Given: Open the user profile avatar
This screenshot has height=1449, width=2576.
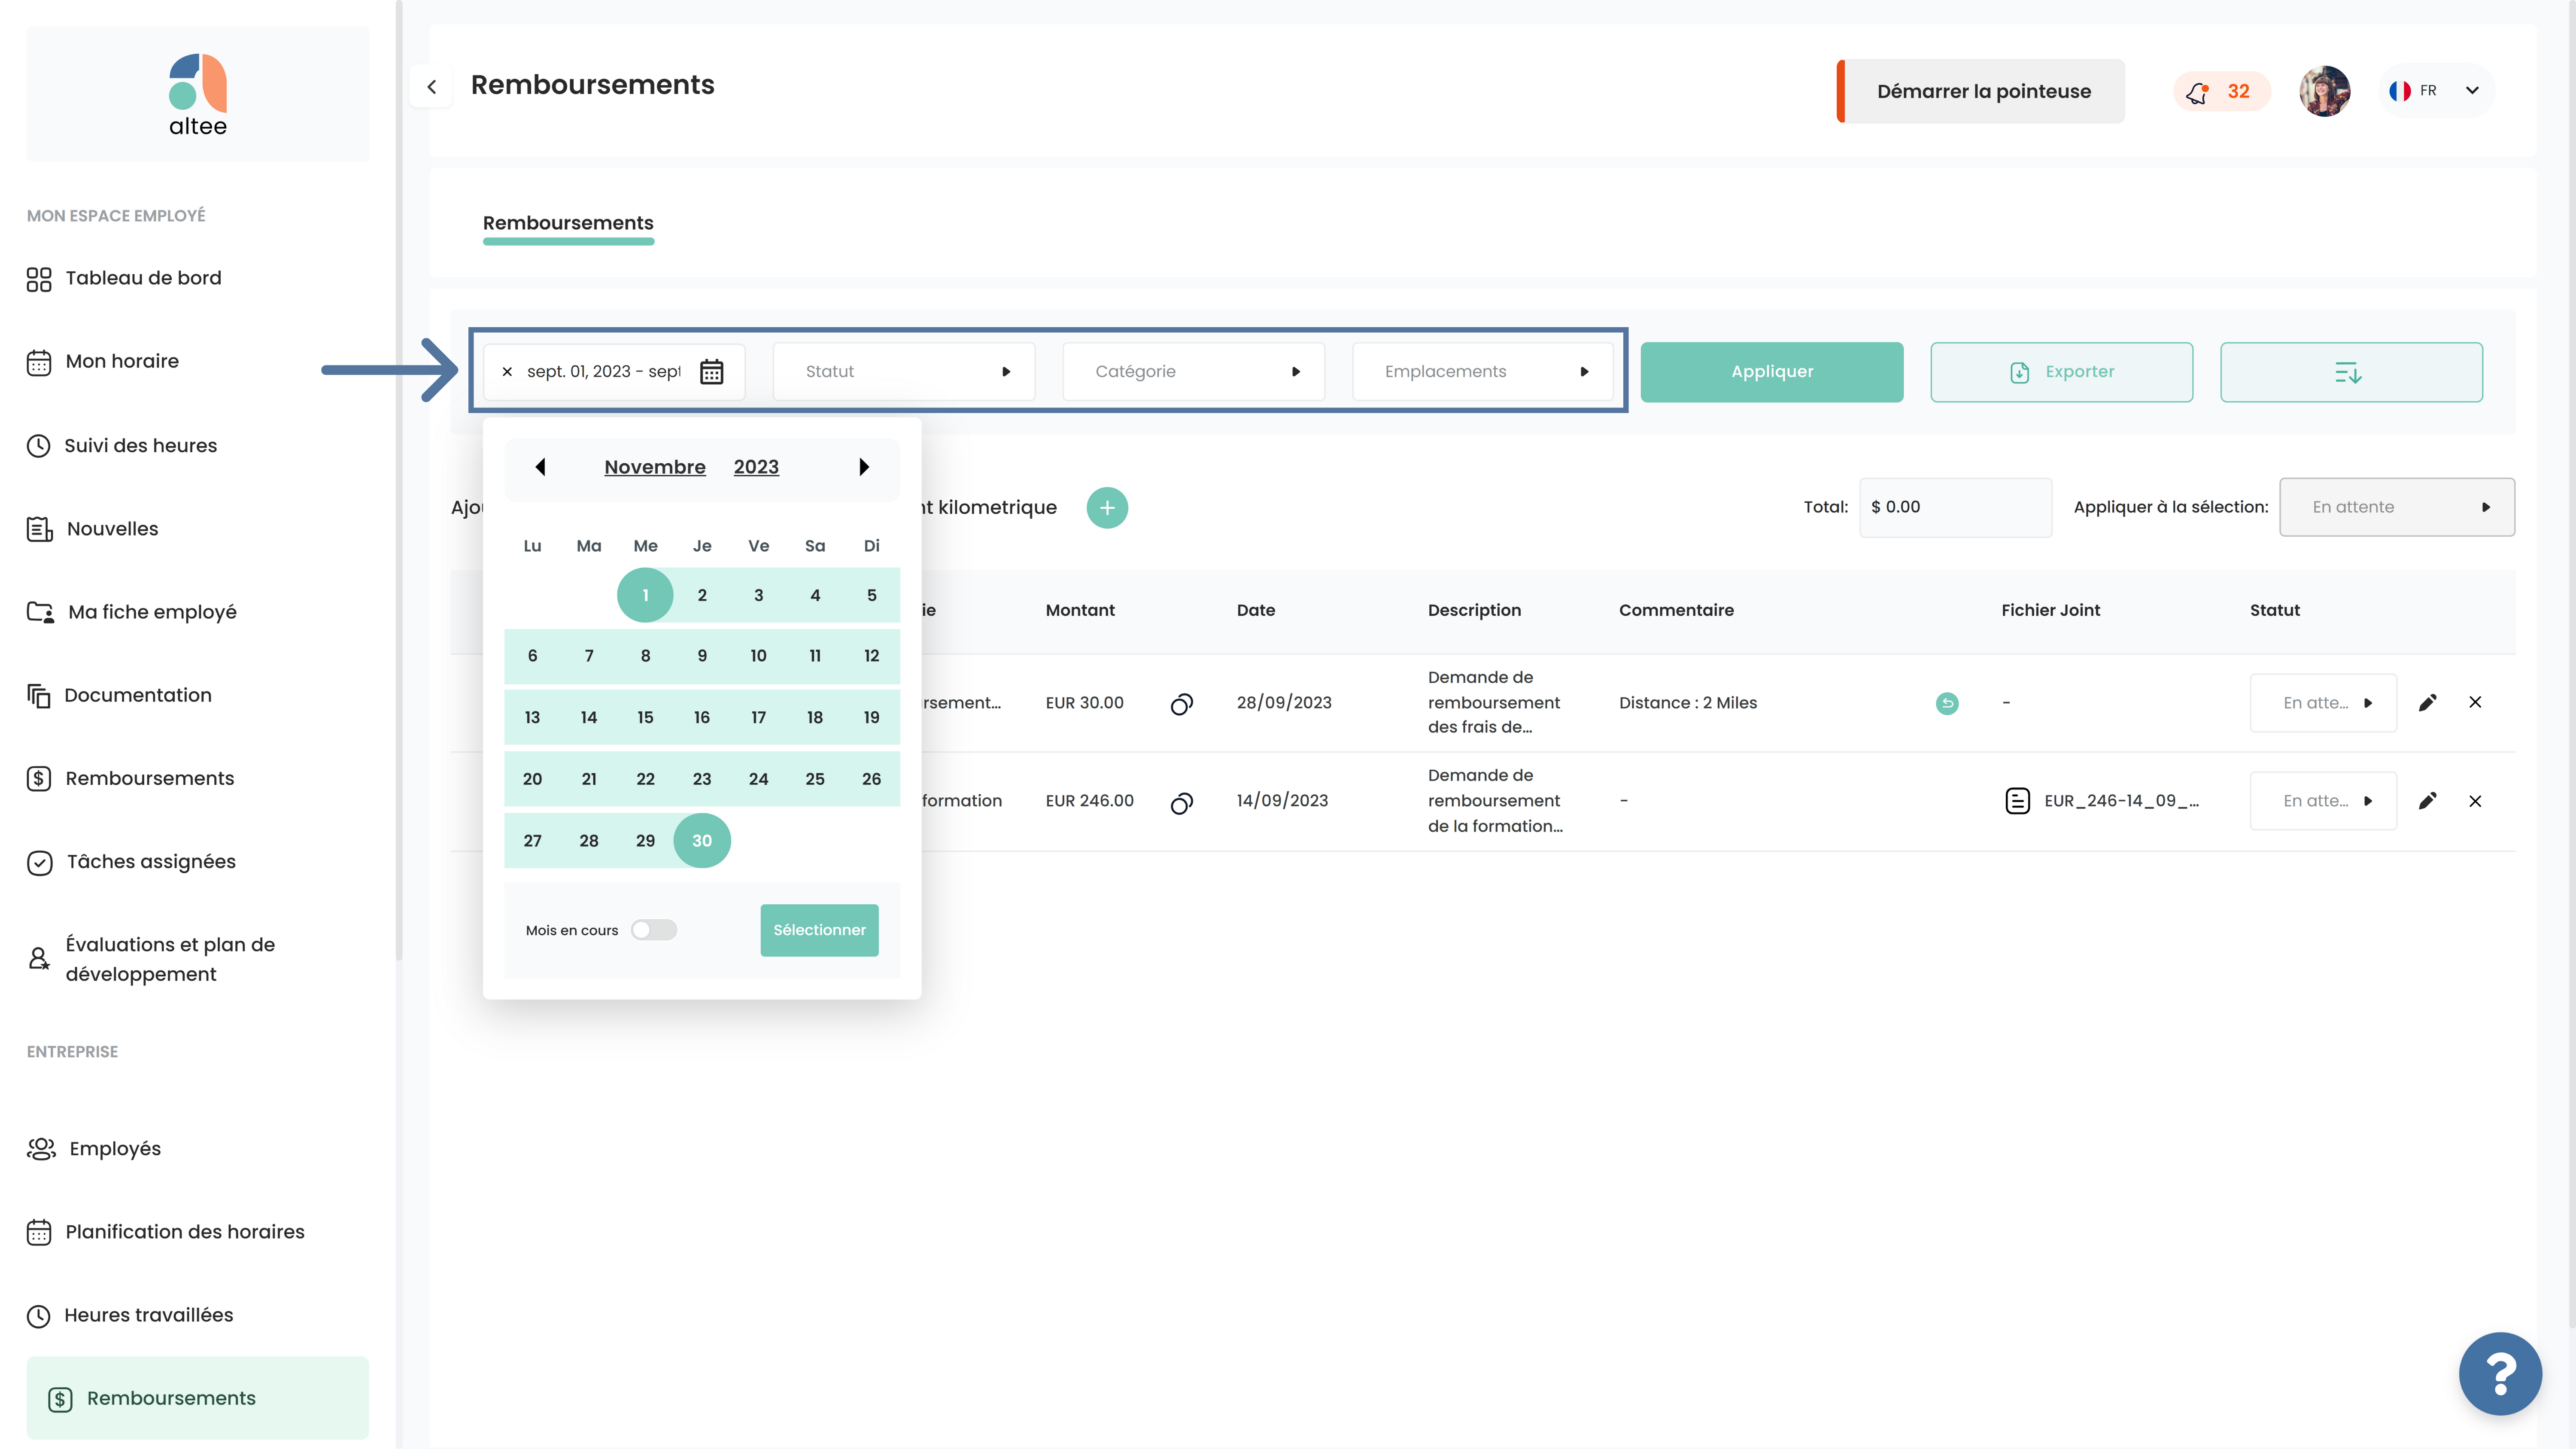Looking at the screenshot, I should coord(2324,91).
